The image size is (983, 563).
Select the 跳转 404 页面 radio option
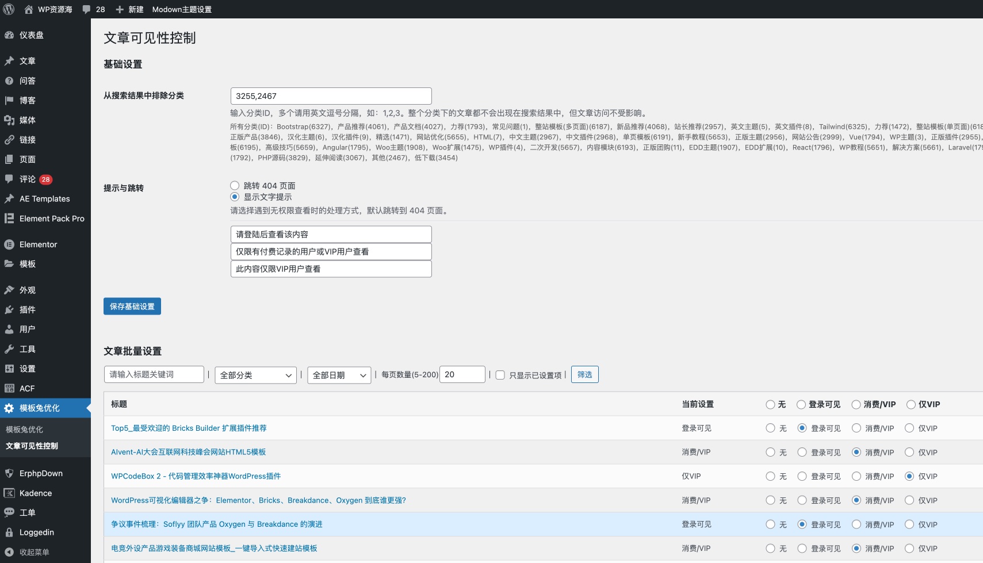pyautogui.click(x=235, y=185)
